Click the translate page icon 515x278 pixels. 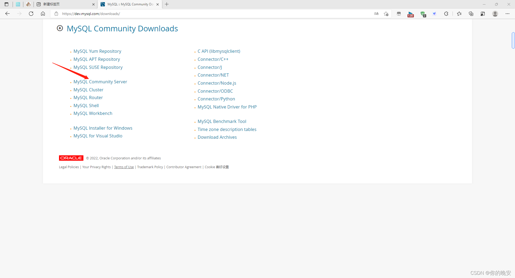click(x=376, y=14)
